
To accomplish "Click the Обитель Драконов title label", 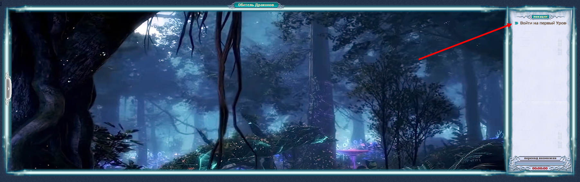I will coord(256,5).
